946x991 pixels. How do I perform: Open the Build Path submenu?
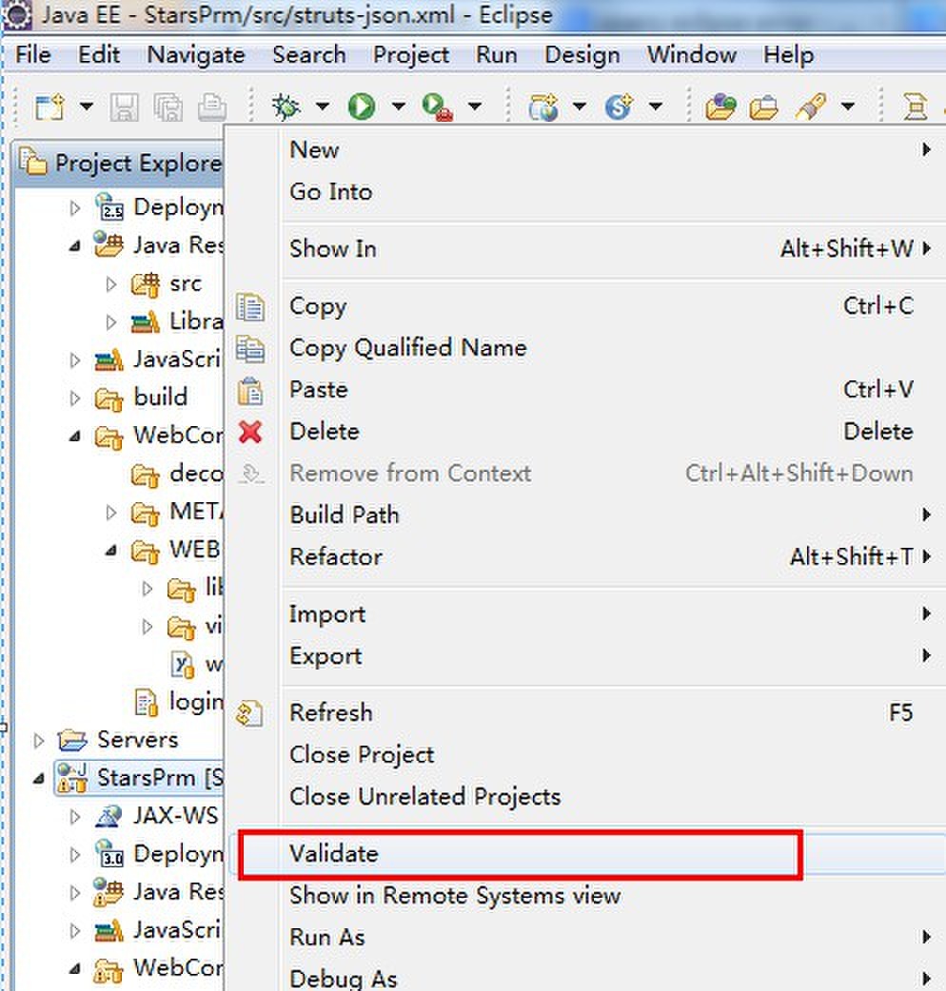coord(584,515)
